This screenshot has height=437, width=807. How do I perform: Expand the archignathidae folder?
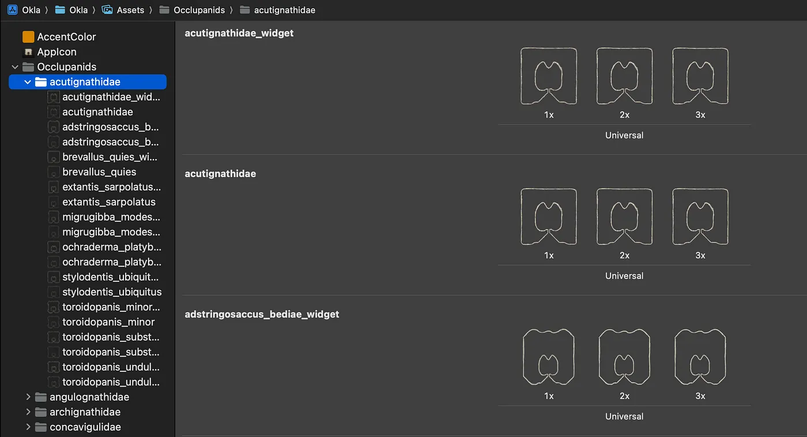(x=28, y=412)
